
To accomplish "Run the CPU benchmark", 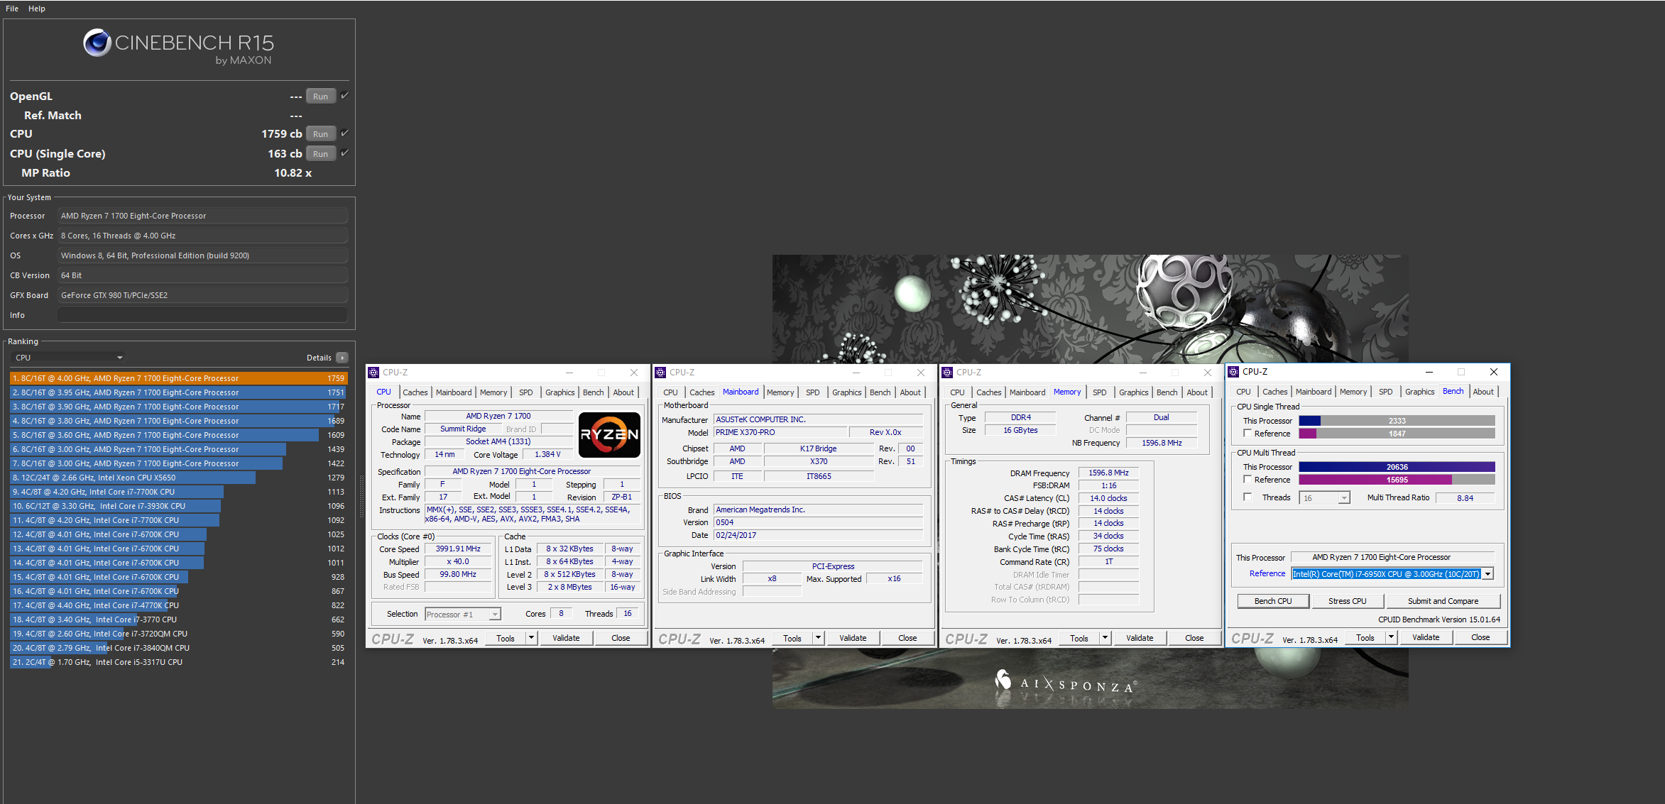I will click(321, 134).
